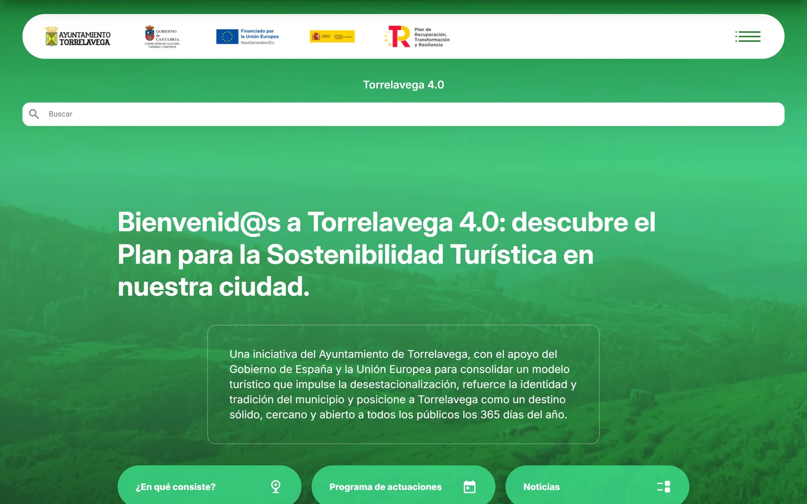Click the list icon in Noticias
Image resolution: width=807 pixels, height=504 pixels.
(x=664, y=486)
